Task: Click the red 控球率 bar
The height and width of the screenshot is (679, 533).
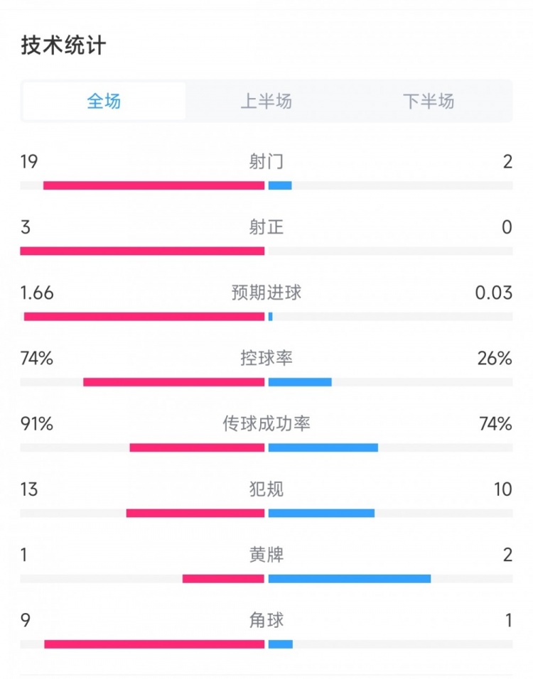Action: tap(173, 382)
